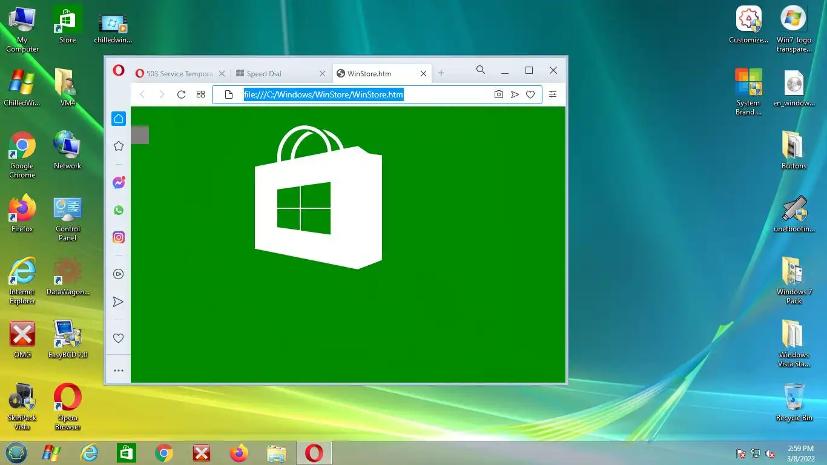Launch Chrome from the taskbar
827x465 pixels.
pyautogui.click(x=163, y=452)
